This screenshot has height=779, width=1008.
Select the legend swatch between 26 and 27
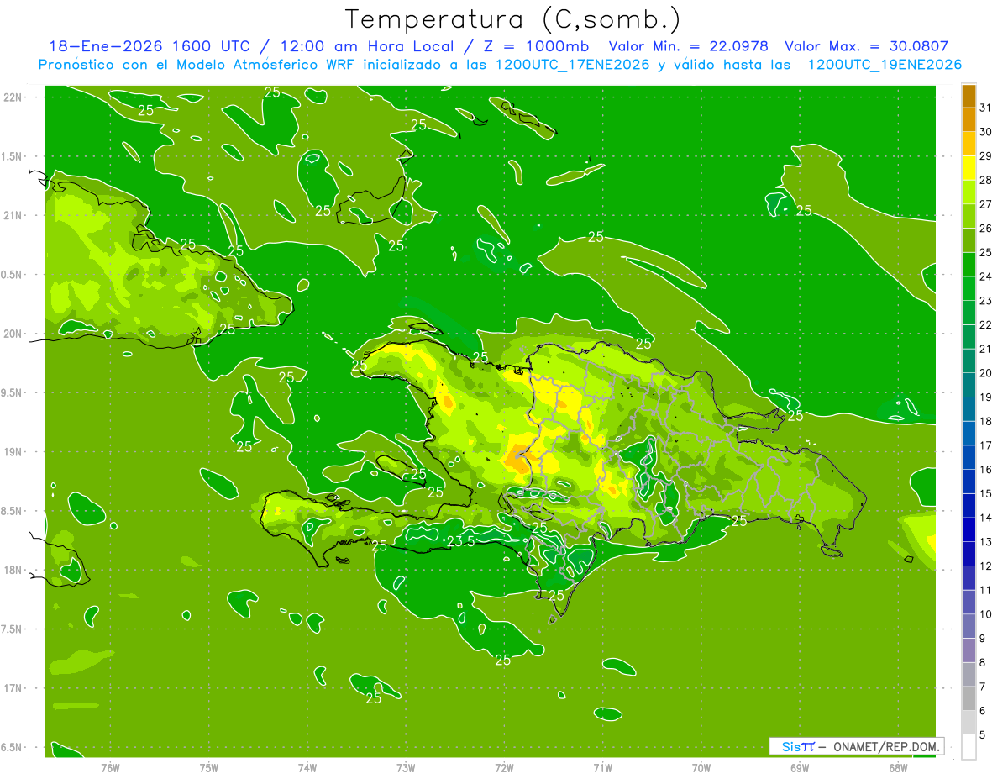point(969,215)
